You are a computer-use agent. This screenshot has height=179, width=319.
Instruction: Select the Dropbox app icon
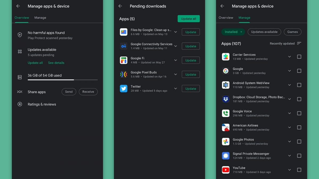tap(226, 99)
